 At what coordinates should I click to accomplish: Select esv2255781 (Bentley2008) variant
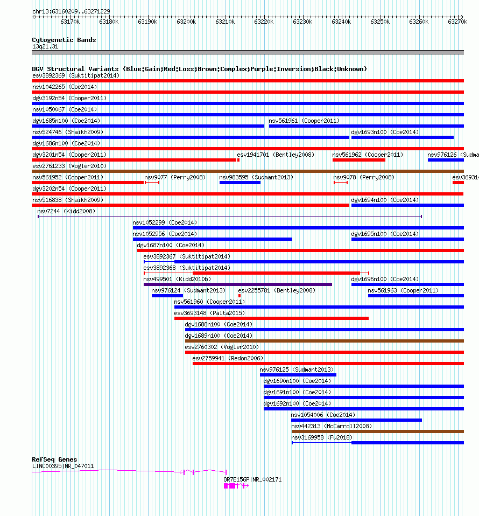[x=277, y=290]
